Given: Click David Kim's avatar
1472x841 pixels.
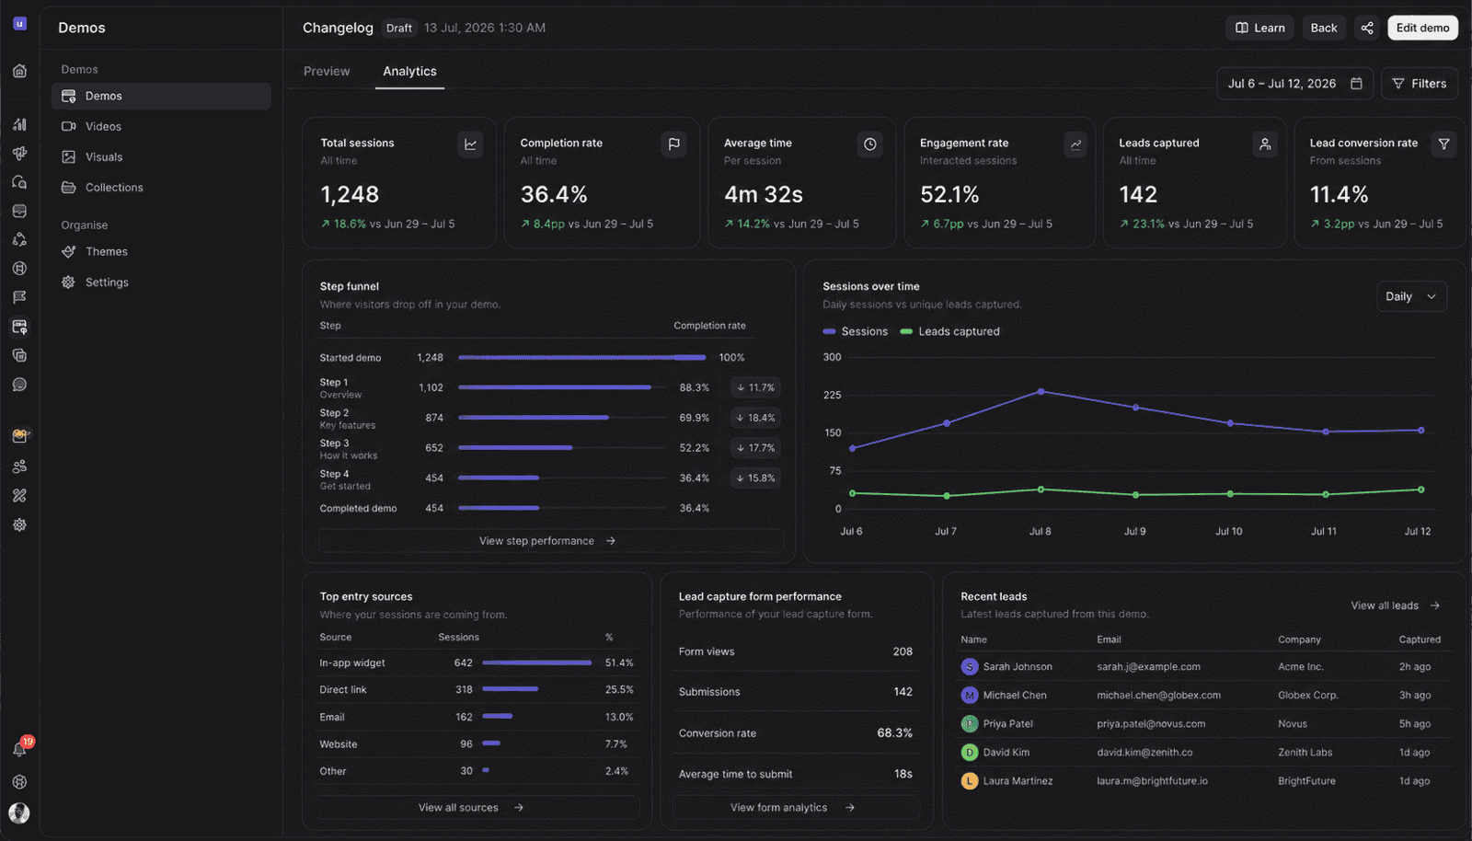Looking at the screenshot, I should point(970,753).
